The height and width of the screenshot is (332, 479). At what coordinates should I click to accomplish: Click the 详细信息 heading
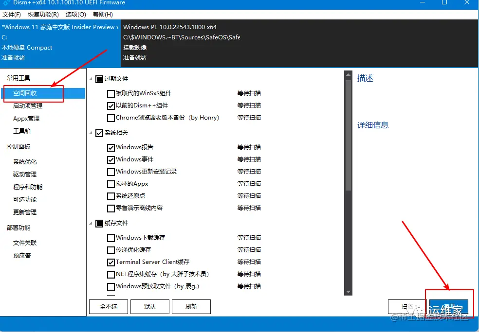373,125
